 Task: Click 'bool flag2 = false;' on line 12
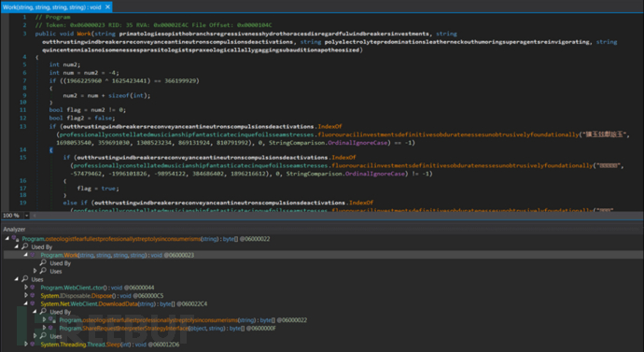[x=82, y=118]
